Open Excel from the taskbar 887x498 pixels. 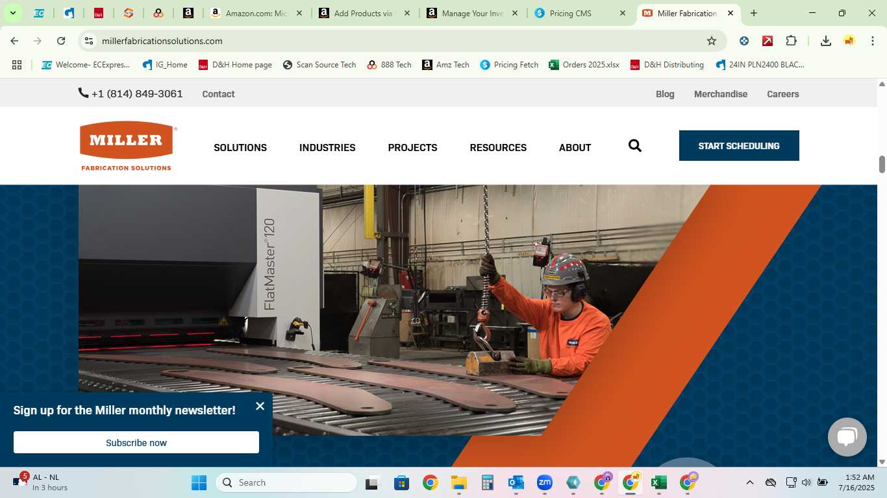pyautogui.click(x=659, y=482)
